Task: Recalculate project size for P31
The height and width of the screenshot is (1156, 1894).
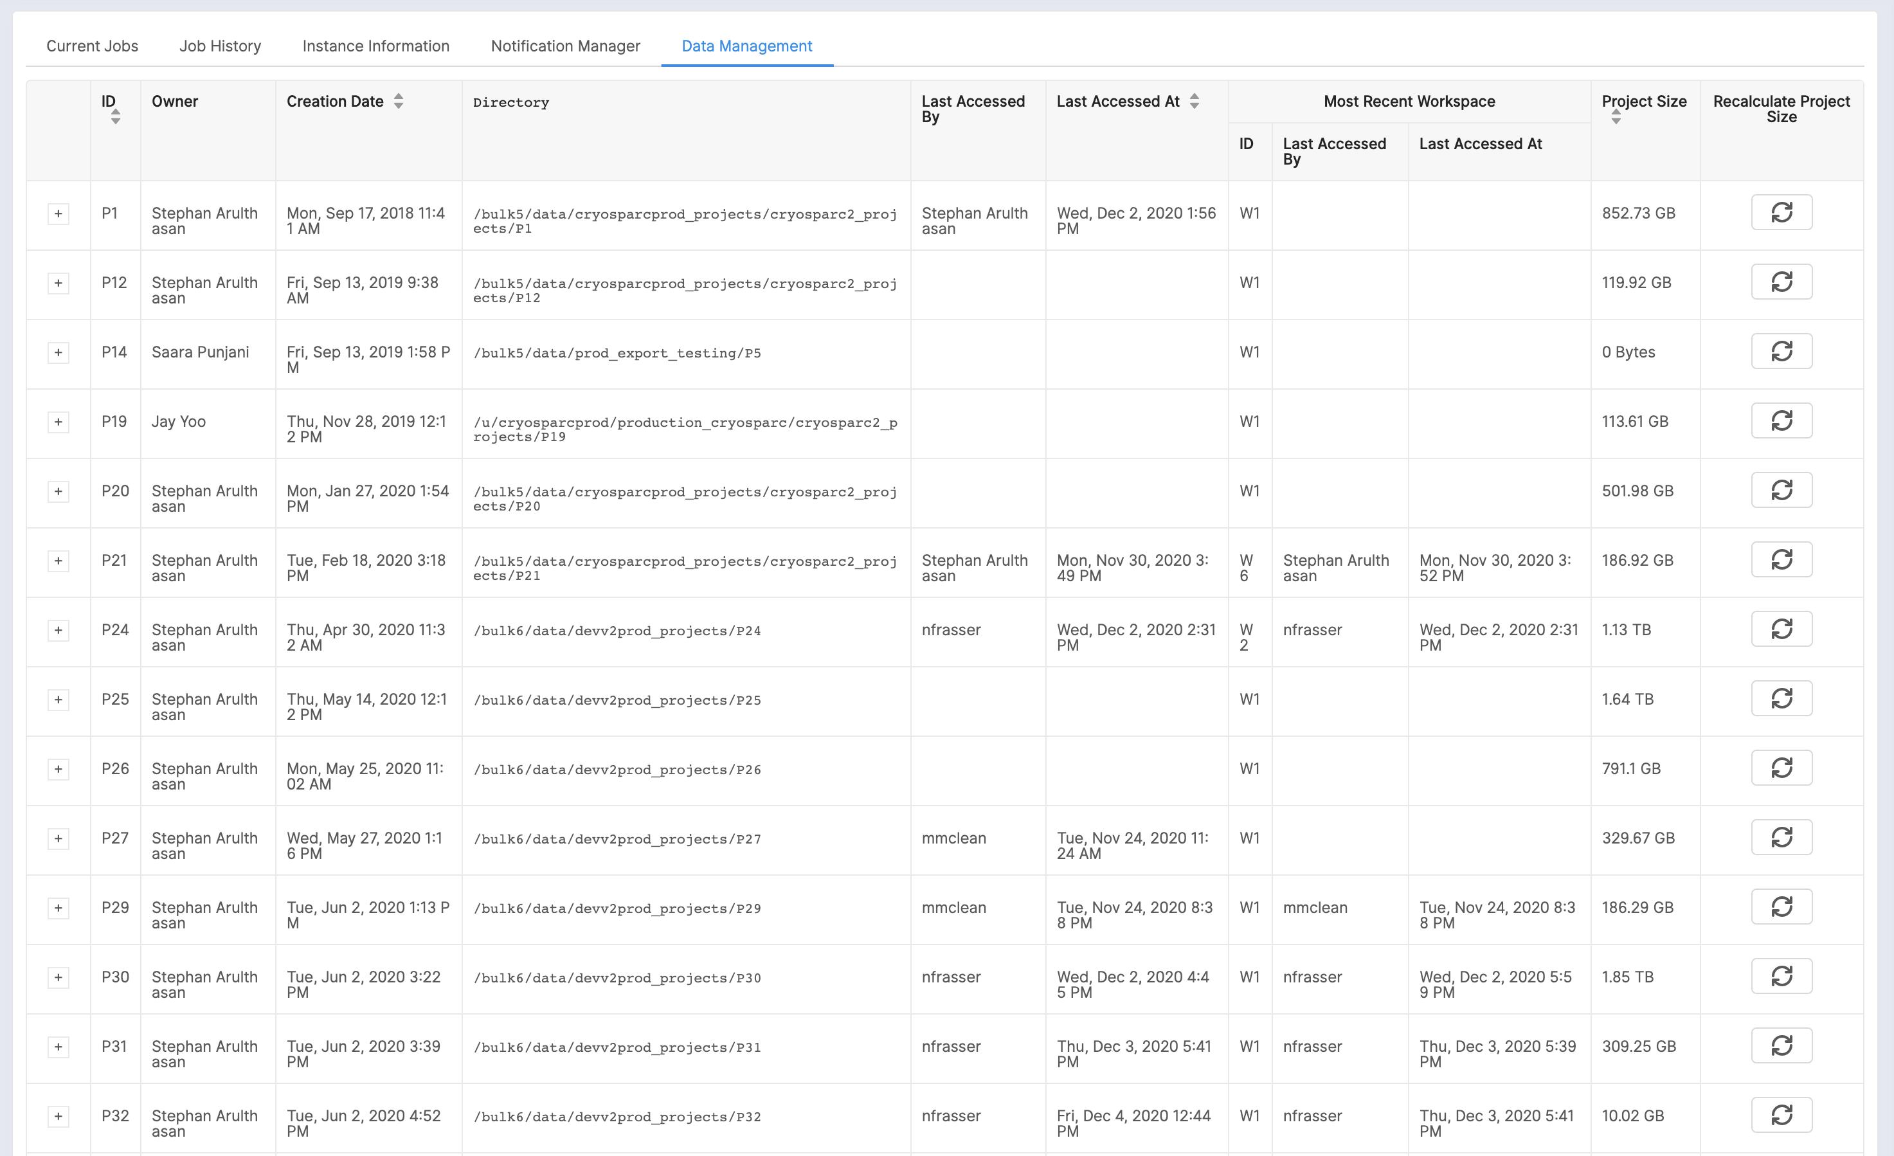Action: click(x=1781, y=1045)
